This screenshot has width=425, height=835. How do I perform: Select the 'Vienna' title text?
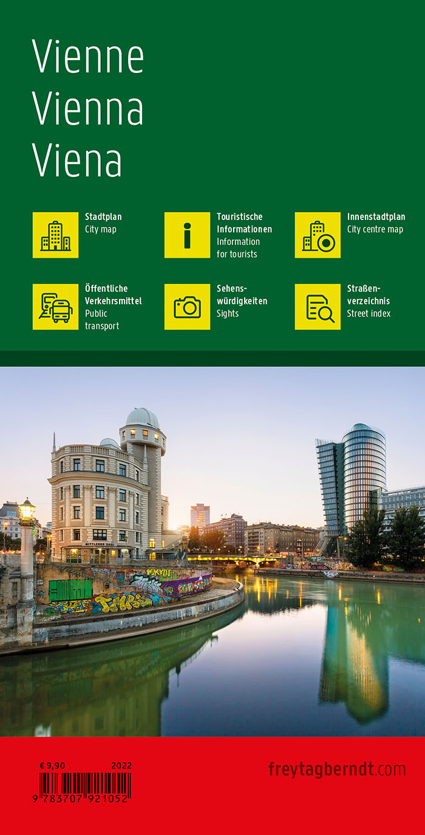(88, 109)
